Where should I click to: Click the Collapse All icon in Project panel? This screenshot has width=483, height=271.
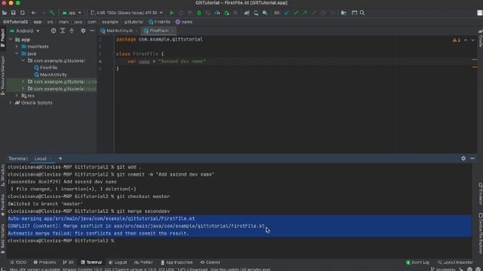[x=72, y=31]
